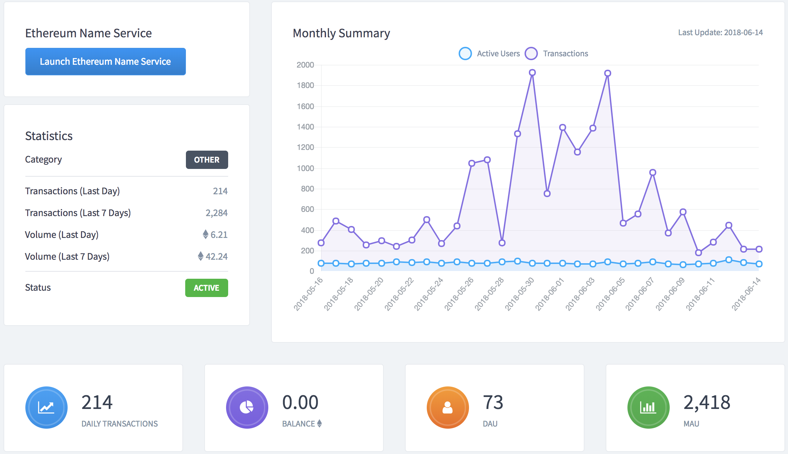Click the Launch Ethereum Name Service button
The image size is (788, 454).
tap(105, 62)
